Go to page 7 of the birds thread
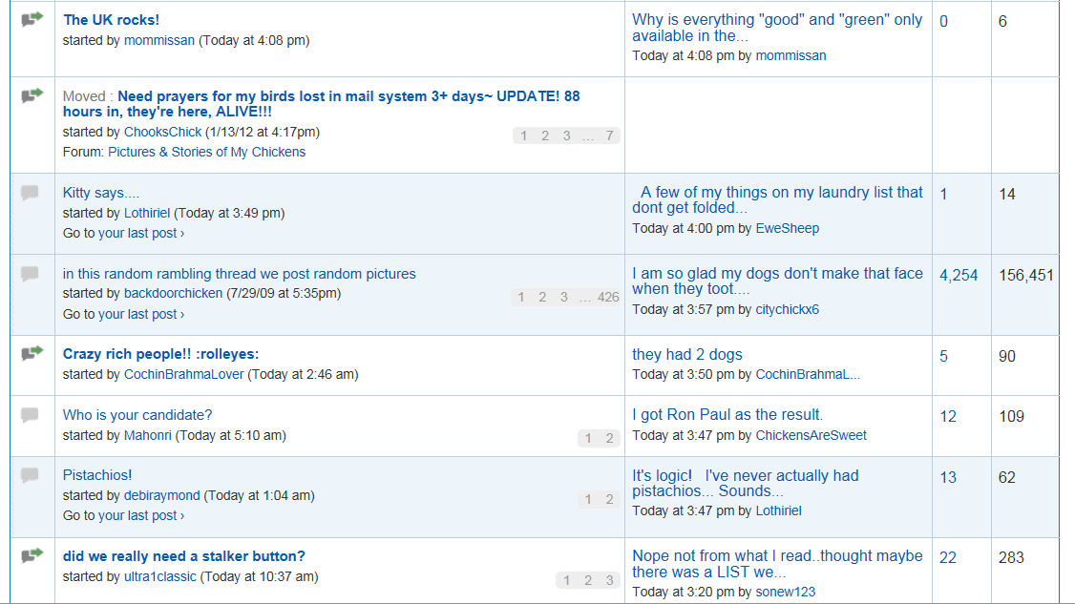Screen dimensions: 1075x604 click(x=609, y=135)
